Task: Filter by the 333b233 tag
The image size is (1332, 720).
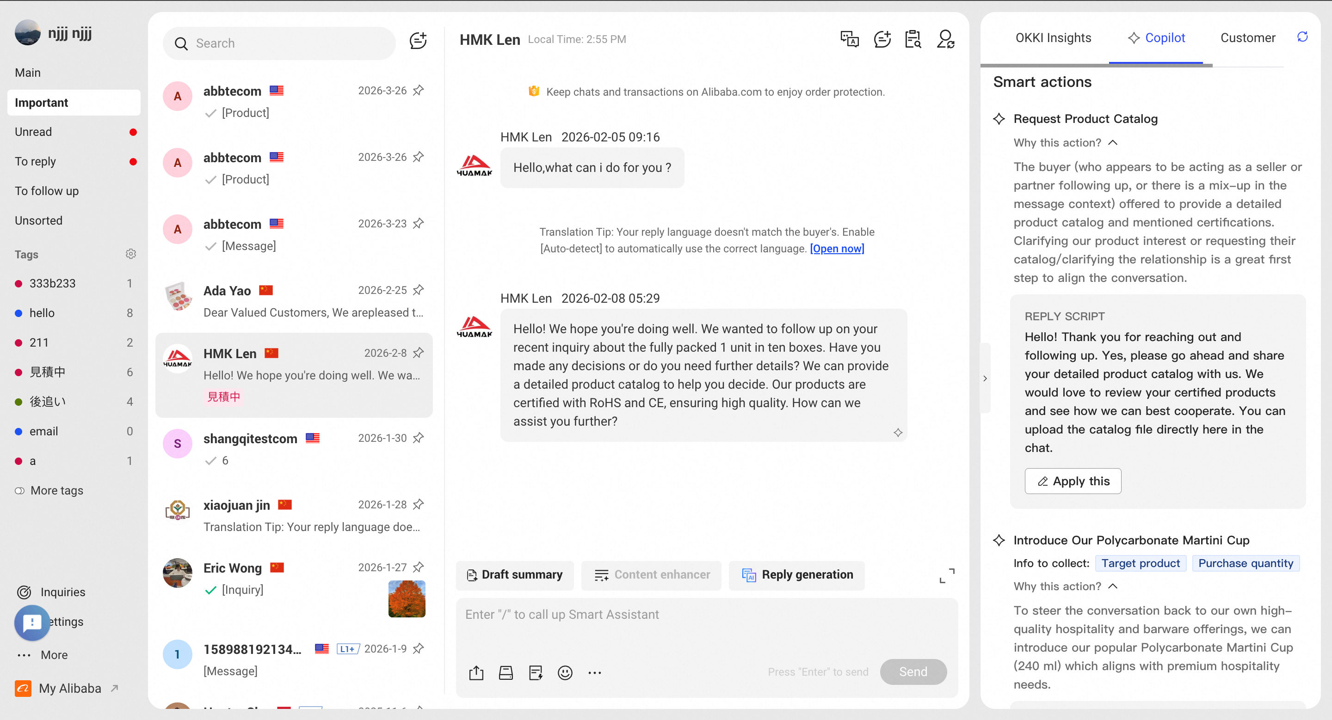Action: pyautogui.click(x=74, y=284)
